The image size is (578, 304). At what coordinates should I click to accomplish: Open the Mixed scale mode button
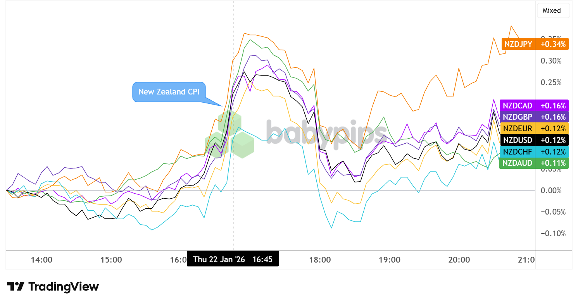point(553,10)
